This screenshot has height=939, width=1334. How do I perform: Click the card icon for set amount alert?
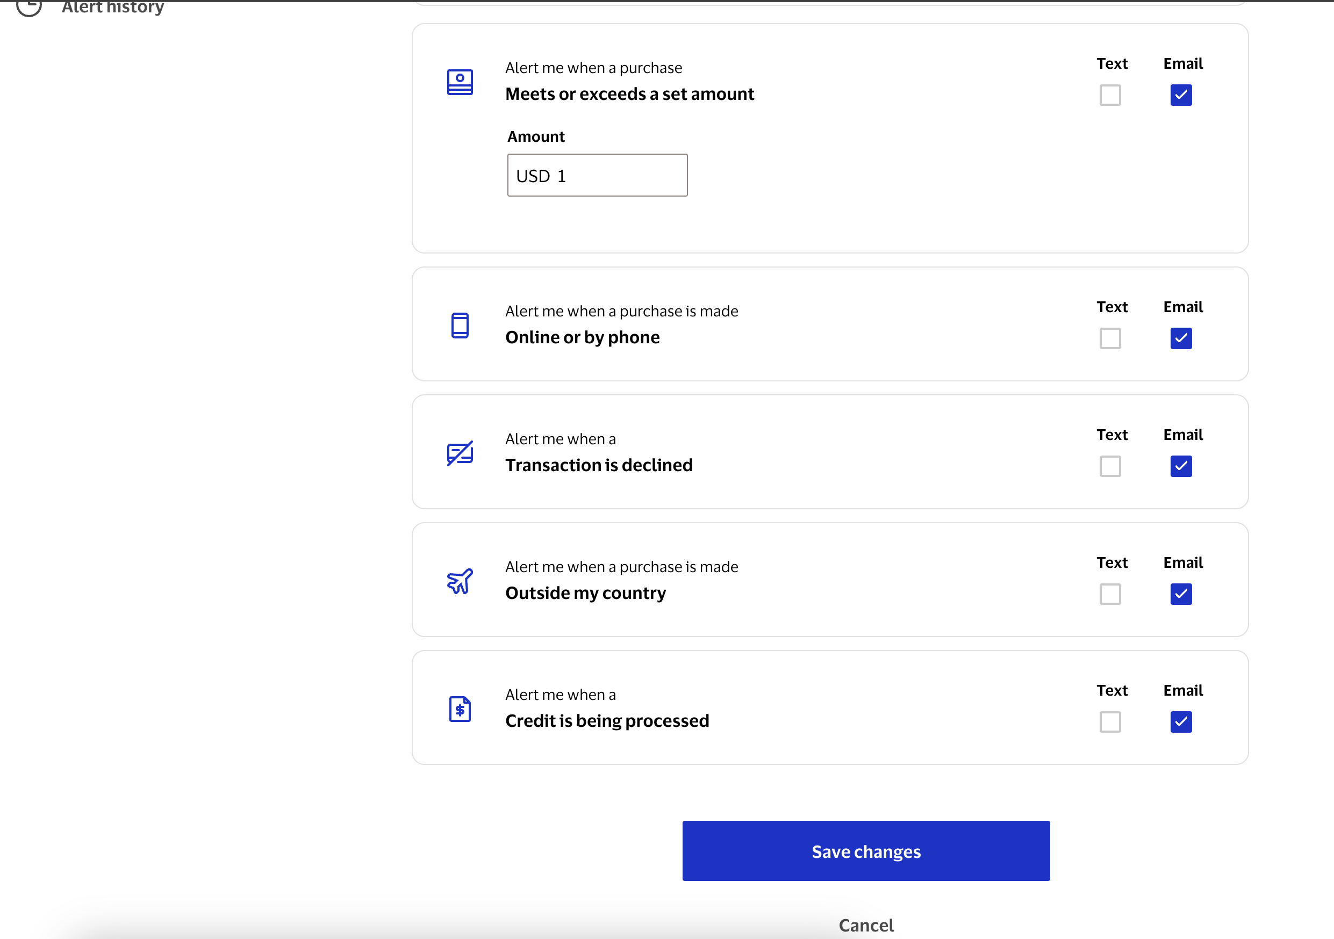click(460, 82)
